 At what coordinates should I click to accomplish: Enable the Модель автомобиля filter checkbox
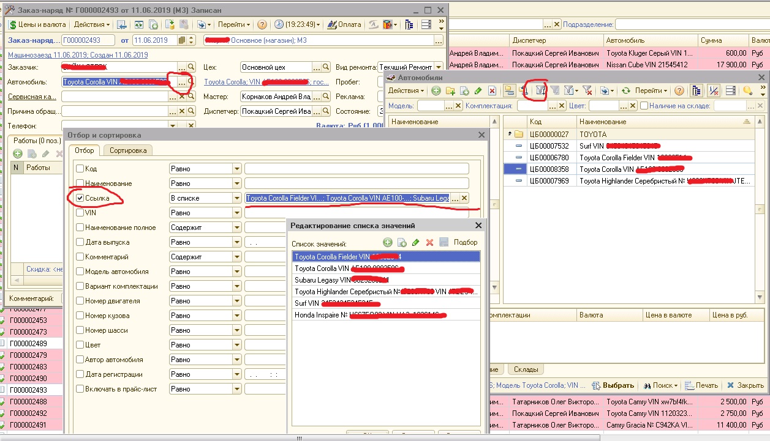(x=80, y=272)
